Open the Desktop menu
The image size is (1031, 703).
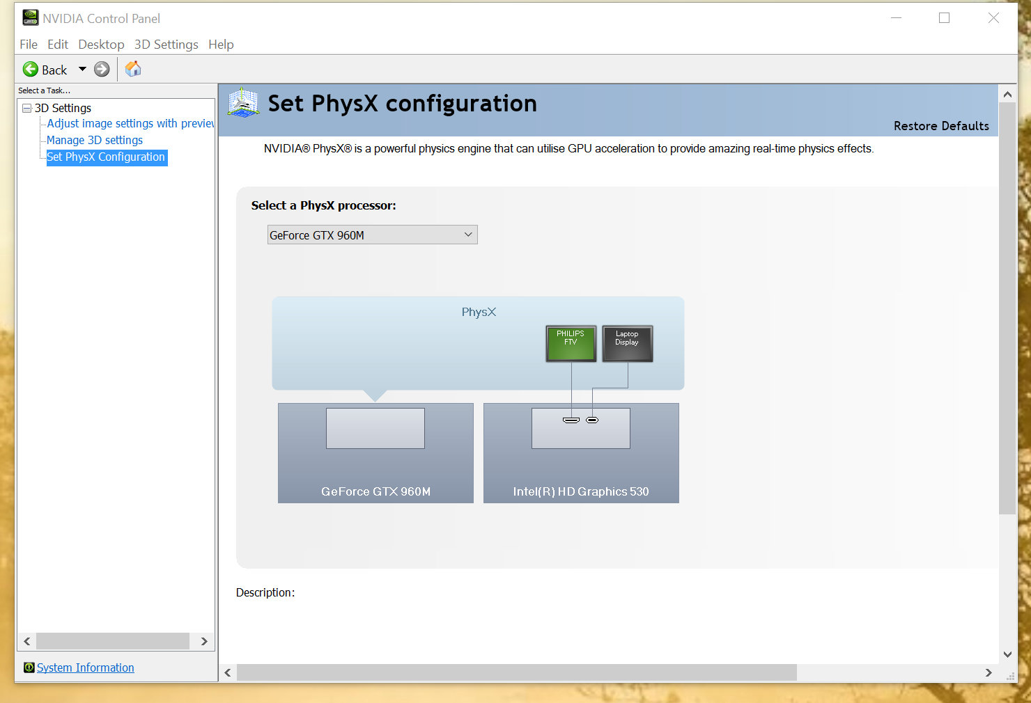click(101, 45)
